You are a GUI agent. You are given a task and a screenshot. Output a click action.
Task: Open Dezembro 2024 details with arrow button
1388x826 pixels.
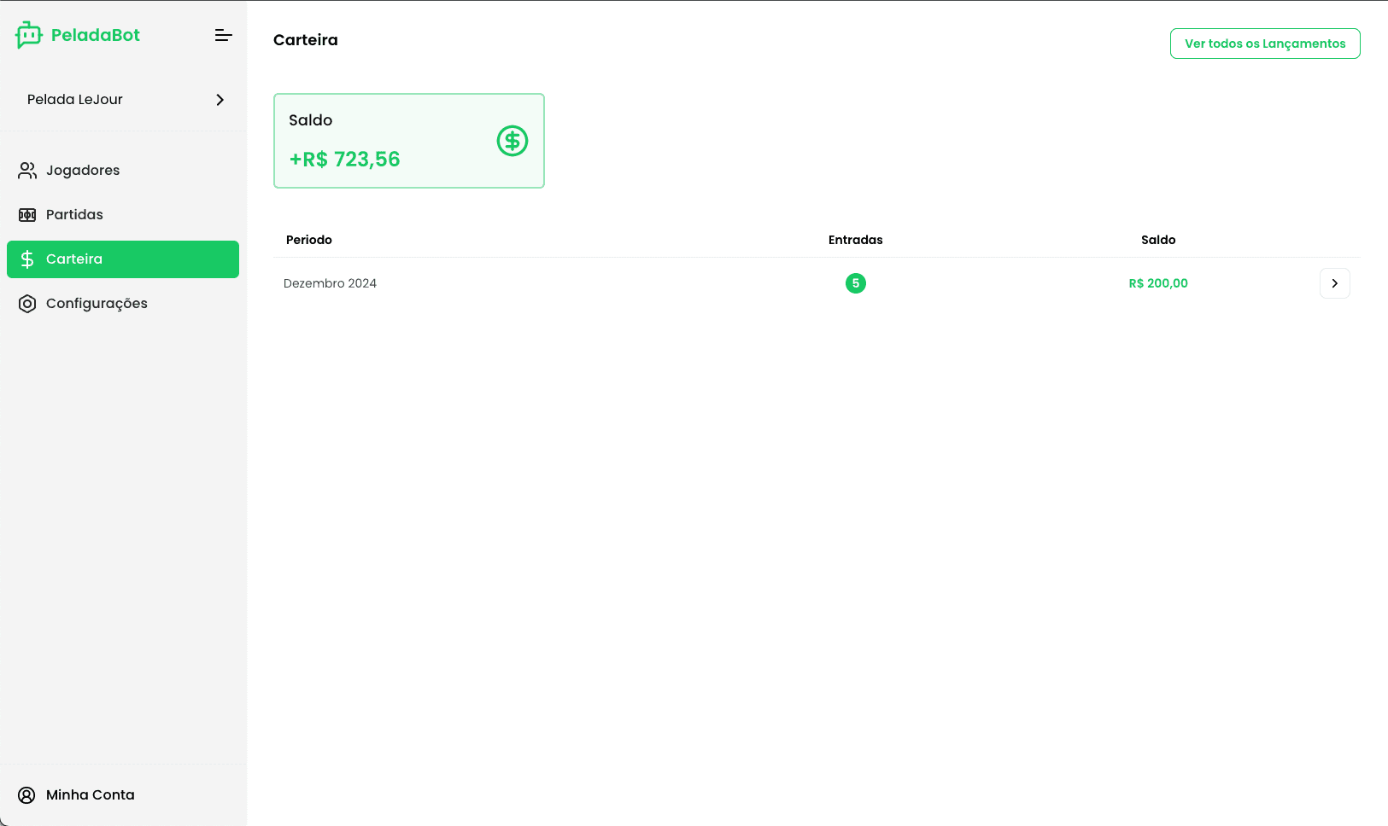[x=1334, y=283]
